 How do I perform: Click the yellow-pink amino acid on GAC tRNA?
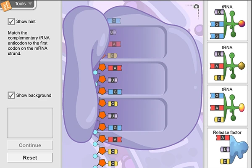[241, 107]
